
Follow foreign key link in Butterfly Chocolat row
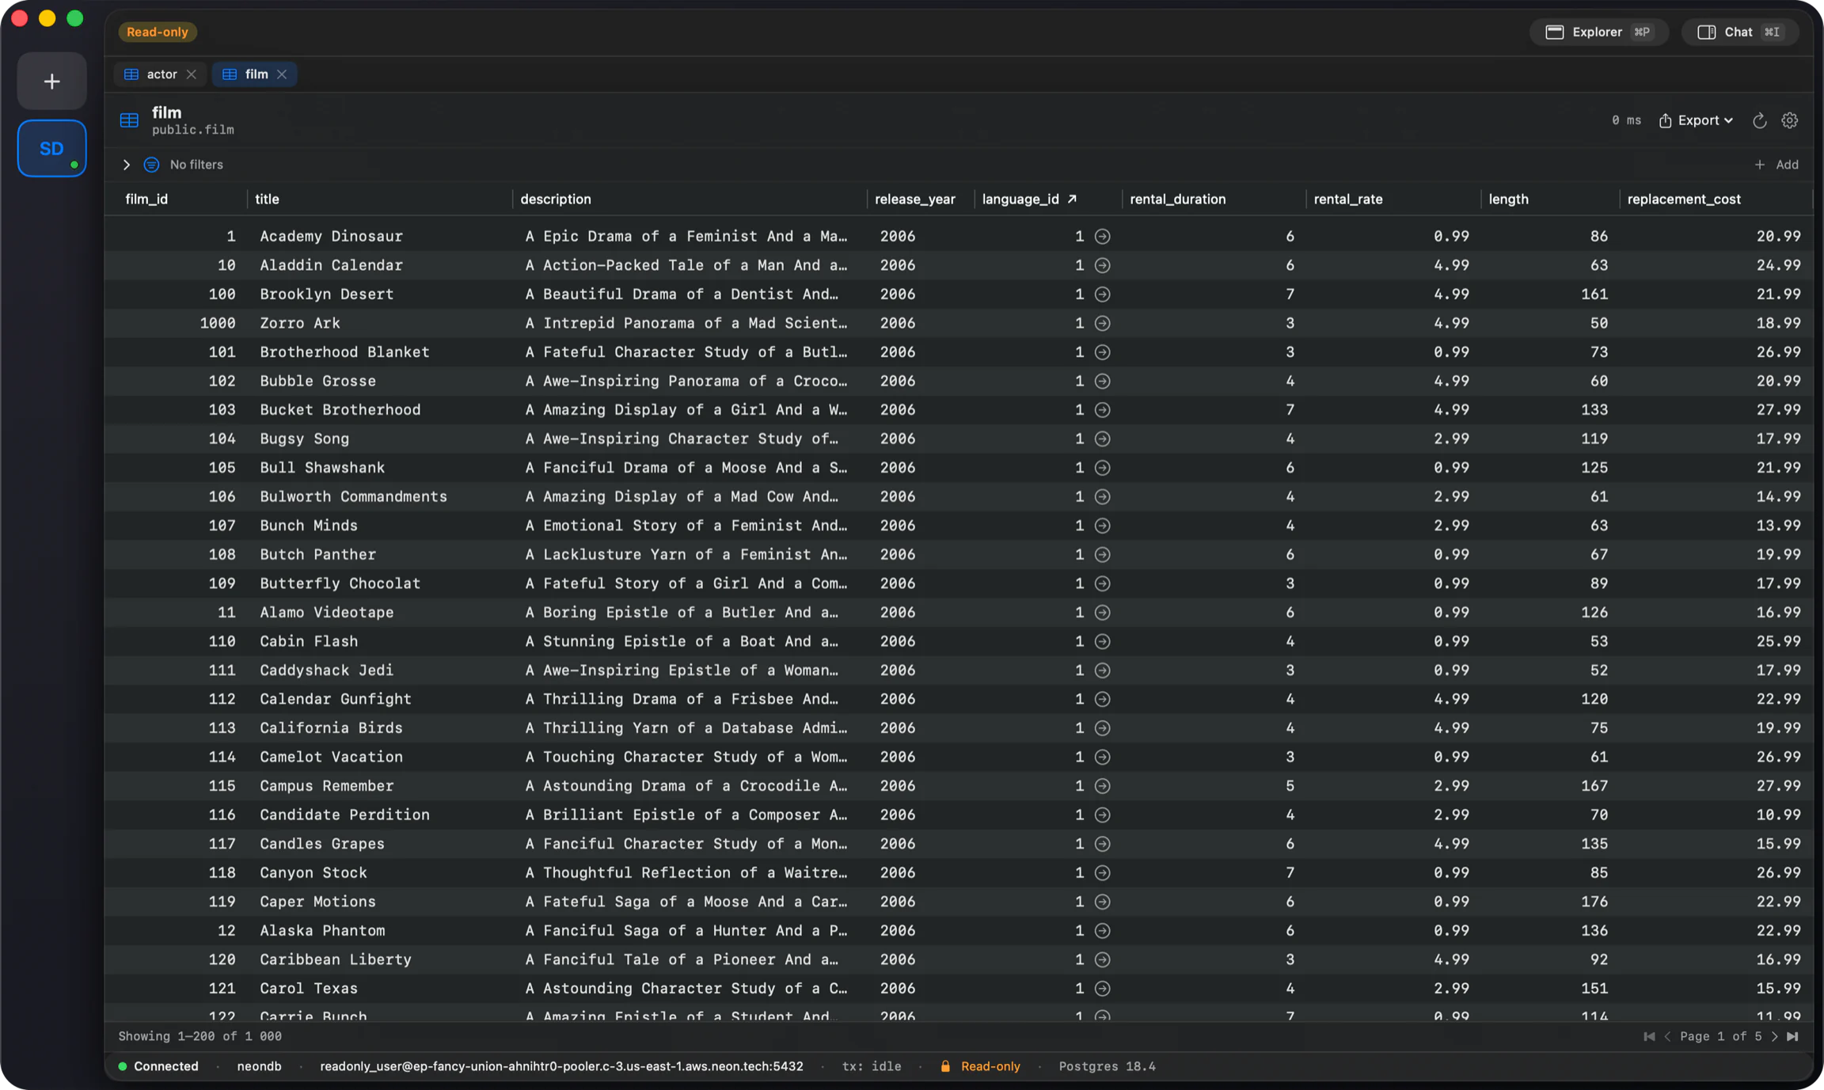tap(1102, 583)
